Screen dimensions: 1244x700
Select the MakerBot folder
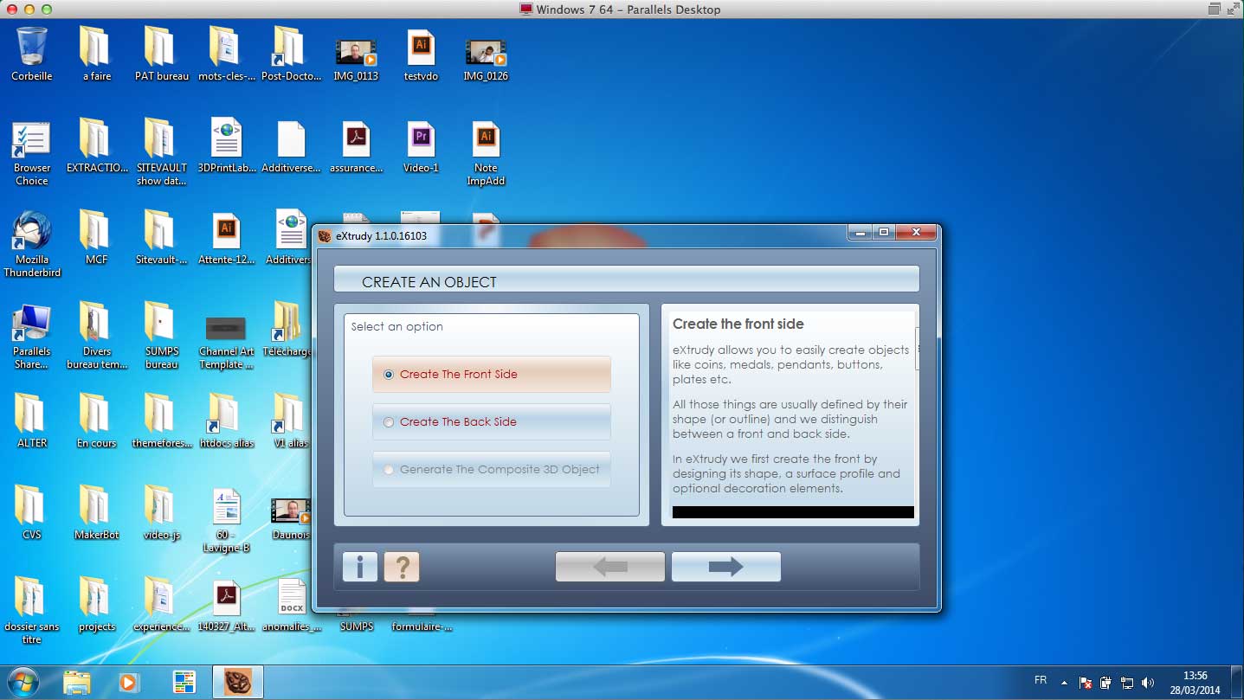point(96,513)
